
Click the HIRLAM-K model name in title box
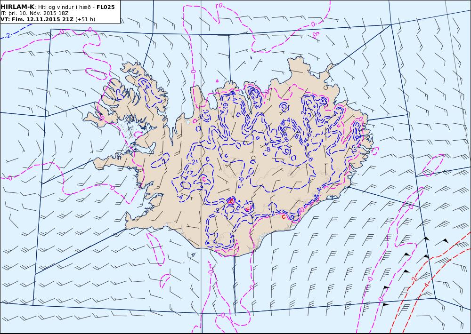coord(18,7)
